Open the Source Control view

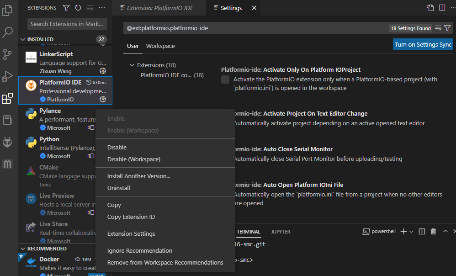(7, 54)
